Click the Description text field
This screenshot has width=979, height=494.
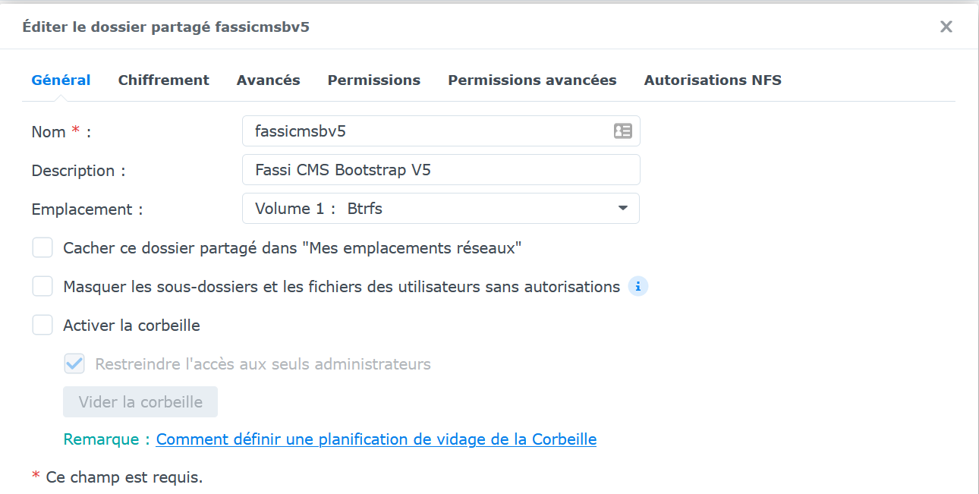(x=440, y=170)
